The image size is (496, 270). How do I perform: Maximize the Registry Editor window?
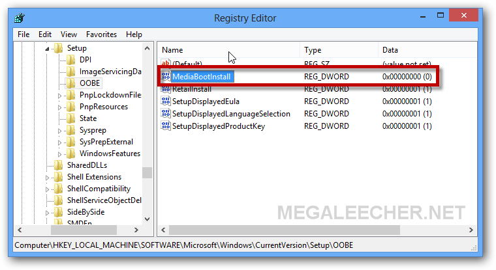pos(441,16)
